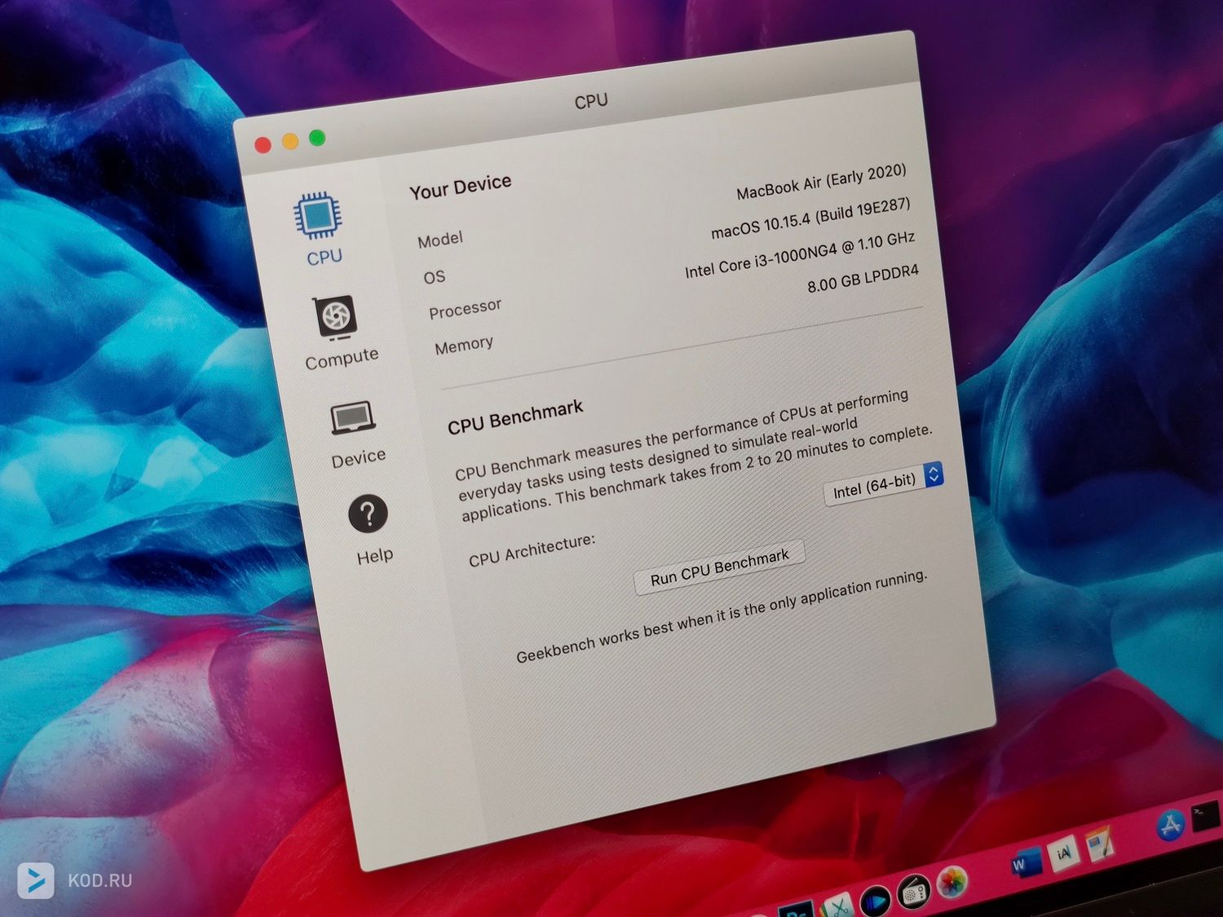Click the 'Memory' label
1223x917 pixels.
point(464,346)
